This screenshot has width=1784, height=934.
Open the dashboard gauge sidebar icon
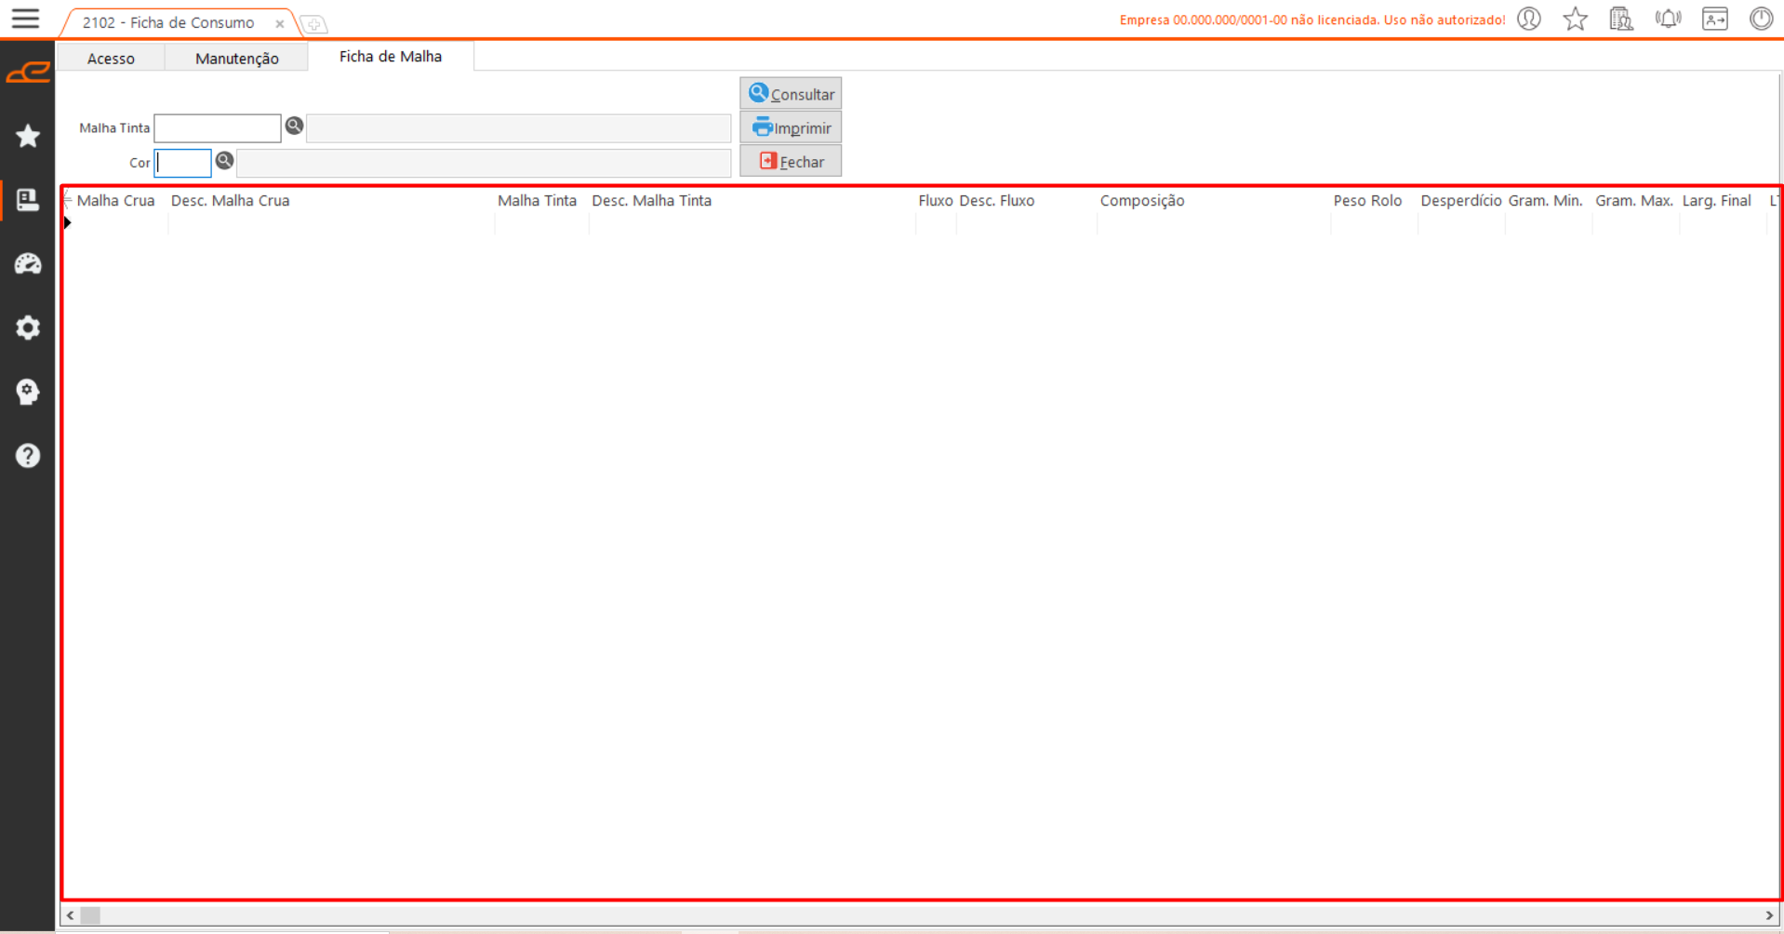28,264
